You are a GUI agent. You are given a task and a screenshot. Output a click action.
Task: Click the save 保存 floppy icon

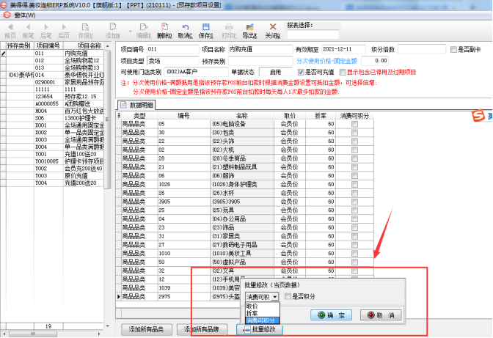(206, 27)
